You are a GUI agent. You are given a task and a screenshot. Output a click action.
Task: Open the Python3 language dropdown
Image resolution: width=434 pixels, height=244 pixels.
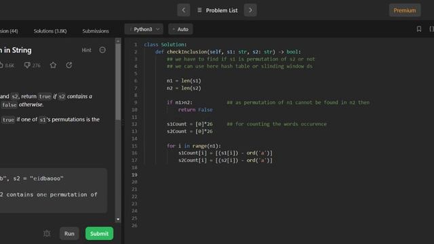pyautogui.click(x=144, y=29)
